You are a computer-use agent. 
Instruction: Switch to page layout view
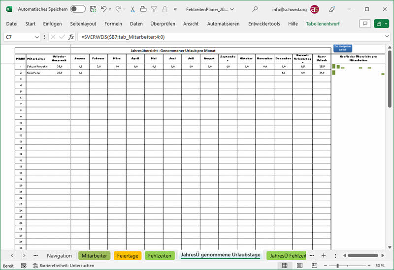(299, 266)
